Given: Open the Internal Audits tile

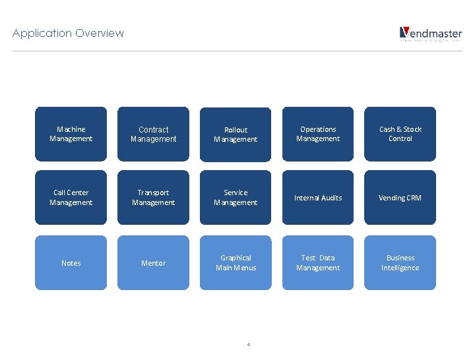Looking at the screenshot, I should [318, 197].
